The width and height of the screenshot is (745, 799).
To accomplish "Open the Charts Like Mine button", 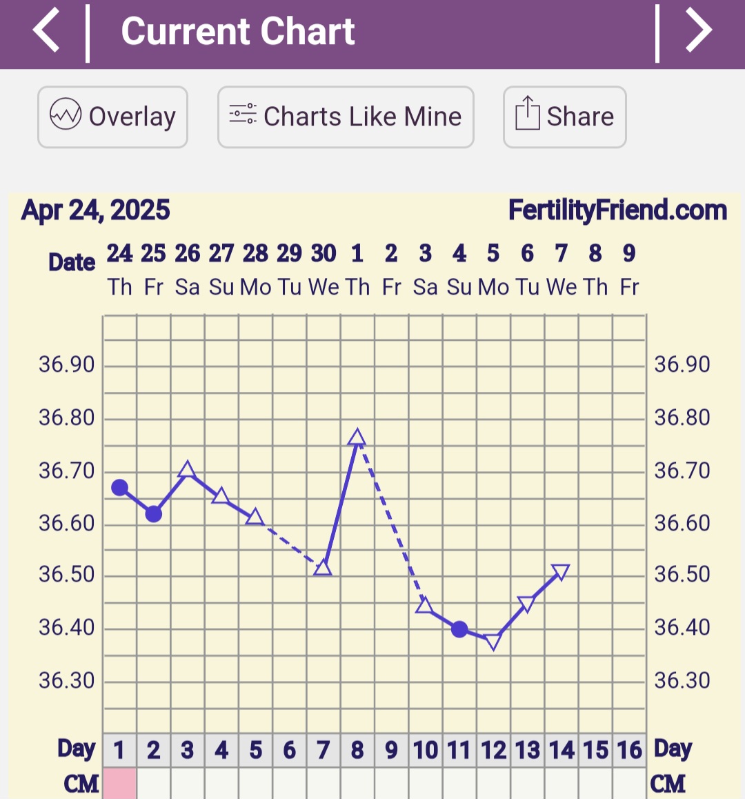I will [346, 117].
